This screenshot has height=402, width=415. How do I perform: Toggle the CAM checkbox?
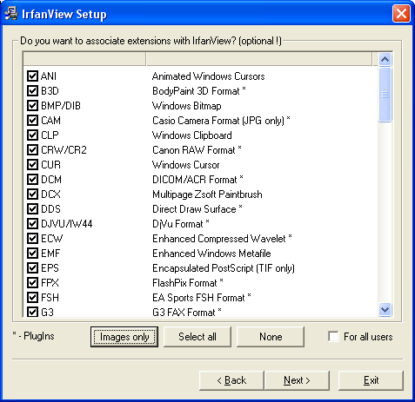[32, 121]
